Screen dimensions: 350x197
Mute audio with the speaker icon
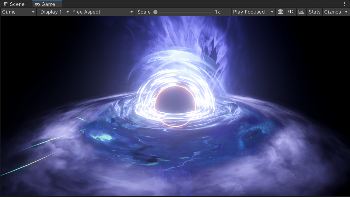tap(291, 12)
